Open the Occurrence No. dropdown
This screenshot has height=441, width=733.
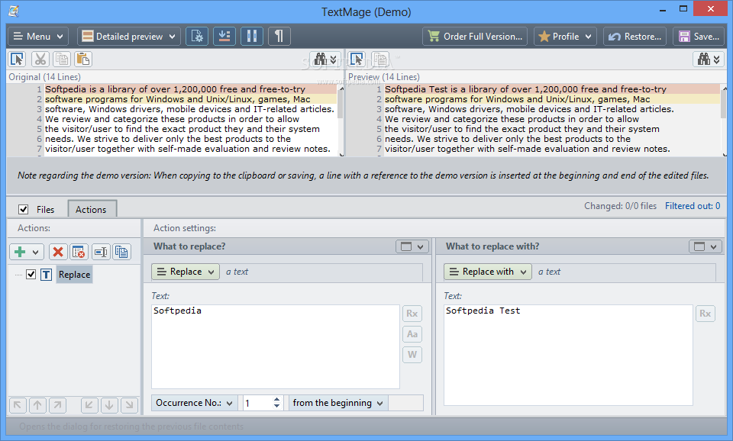click(194, 403)
